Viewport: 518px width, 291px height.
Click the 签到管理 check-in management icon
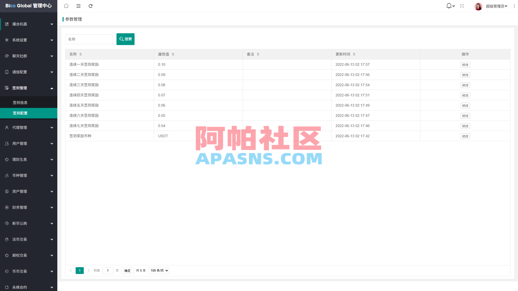pos(7,88)
